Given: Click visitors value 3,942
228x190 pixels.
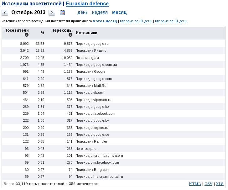Looking at the screenshot, I should (x=24, y=51).
